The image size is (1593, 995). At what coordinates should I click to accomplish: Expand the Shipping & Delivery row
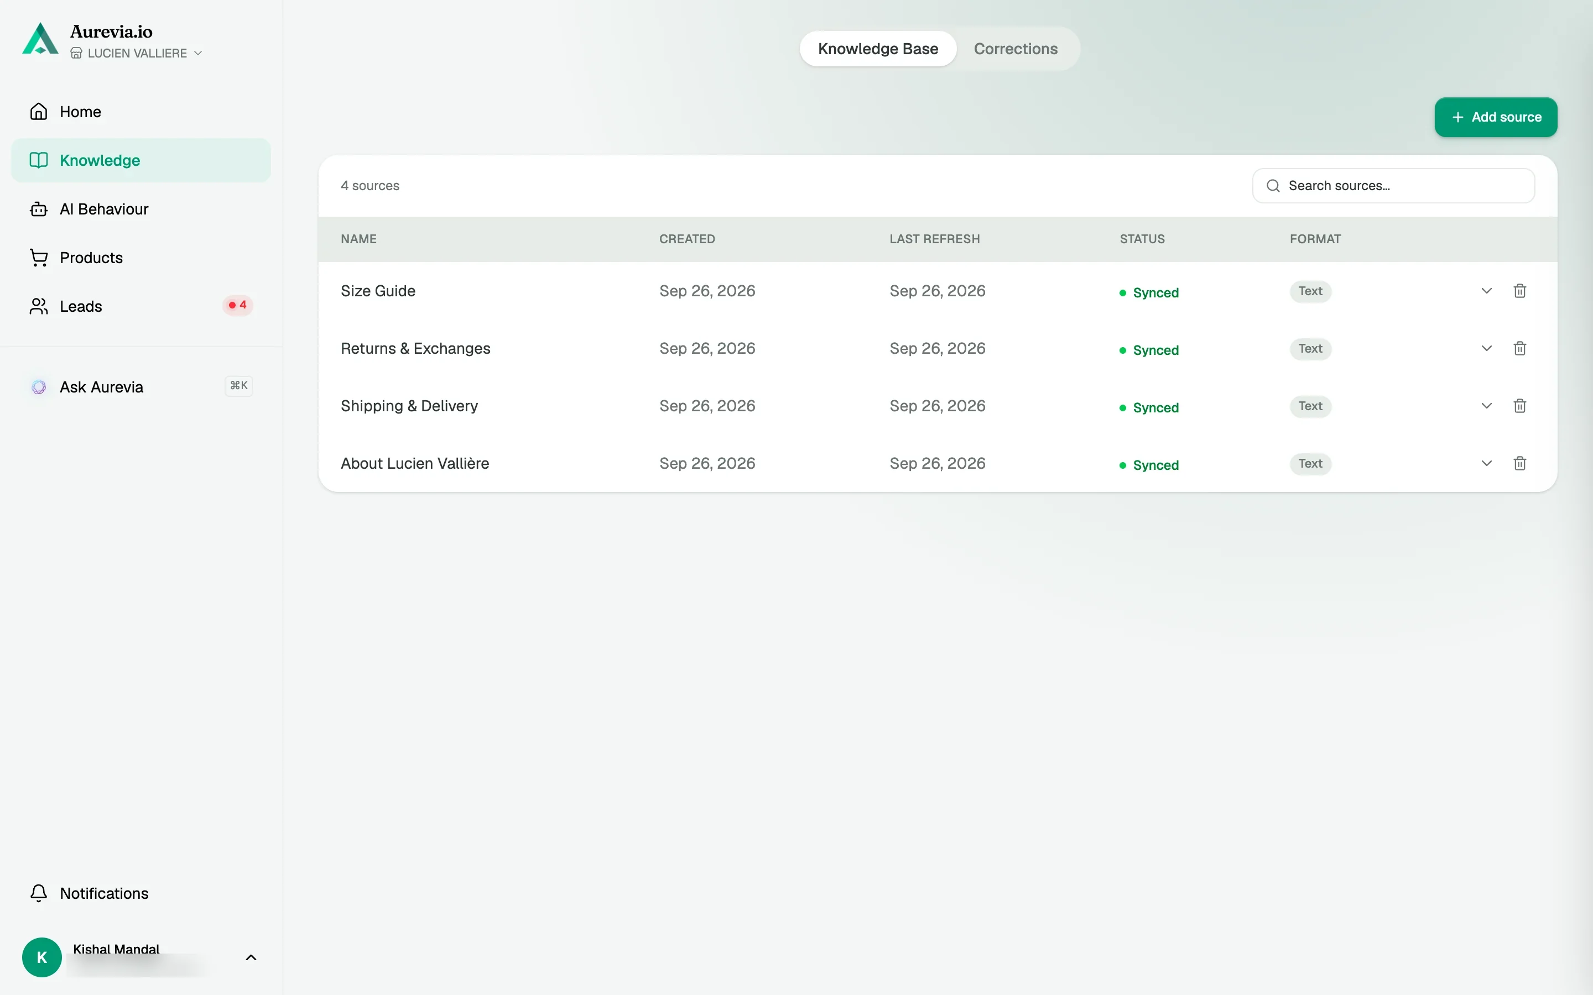[1486, 406]
